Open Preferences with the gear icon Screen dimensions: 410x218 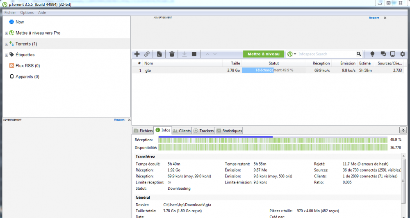click(402, 54)
